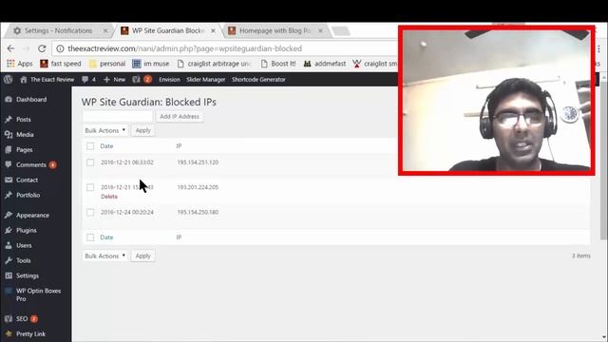Screen dimensions: 608x342
Task: Click the bottom Apply button
Action: tap(143, 256)
